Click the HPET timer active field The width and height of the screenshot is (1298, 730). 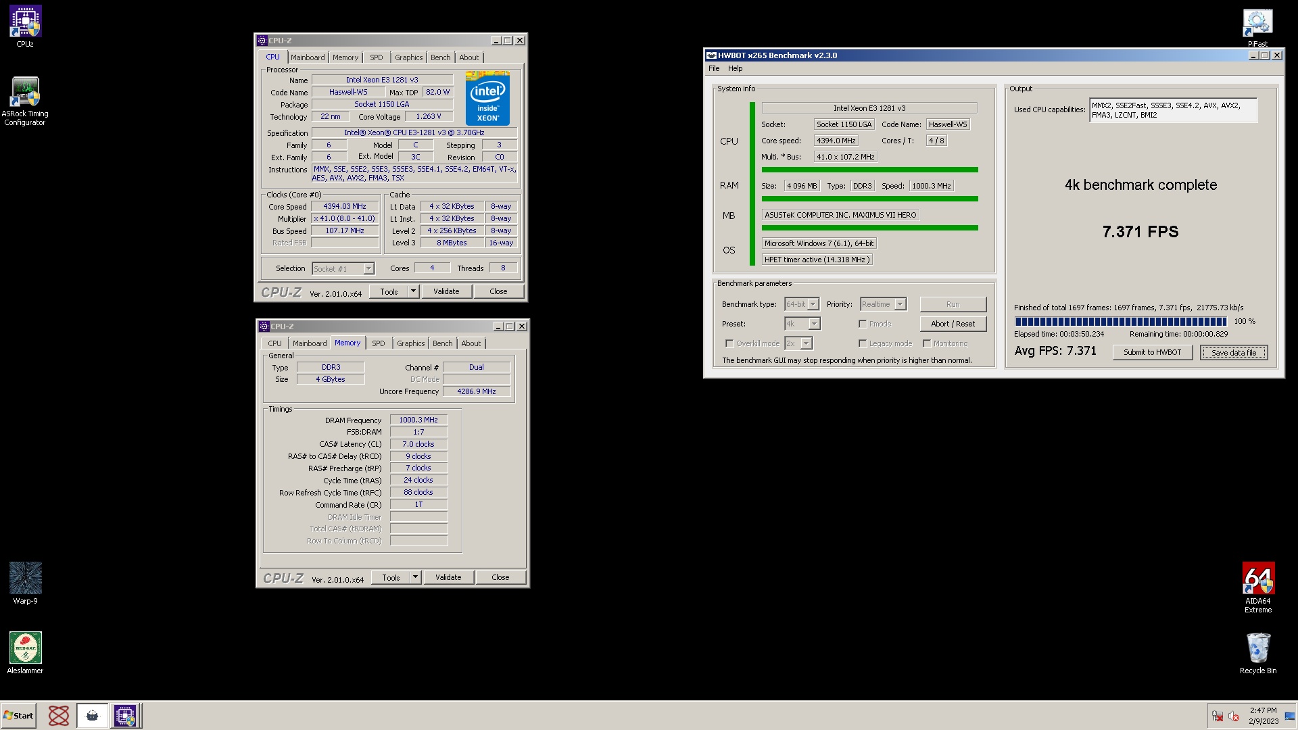(x=817, y=260)
